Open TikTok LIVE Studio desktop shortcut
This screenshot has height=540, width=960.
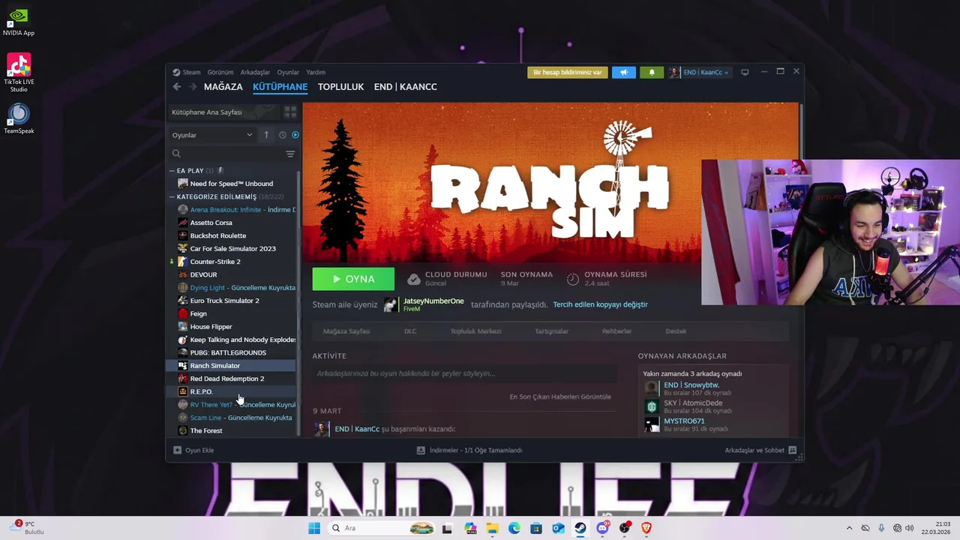point(19,73)
